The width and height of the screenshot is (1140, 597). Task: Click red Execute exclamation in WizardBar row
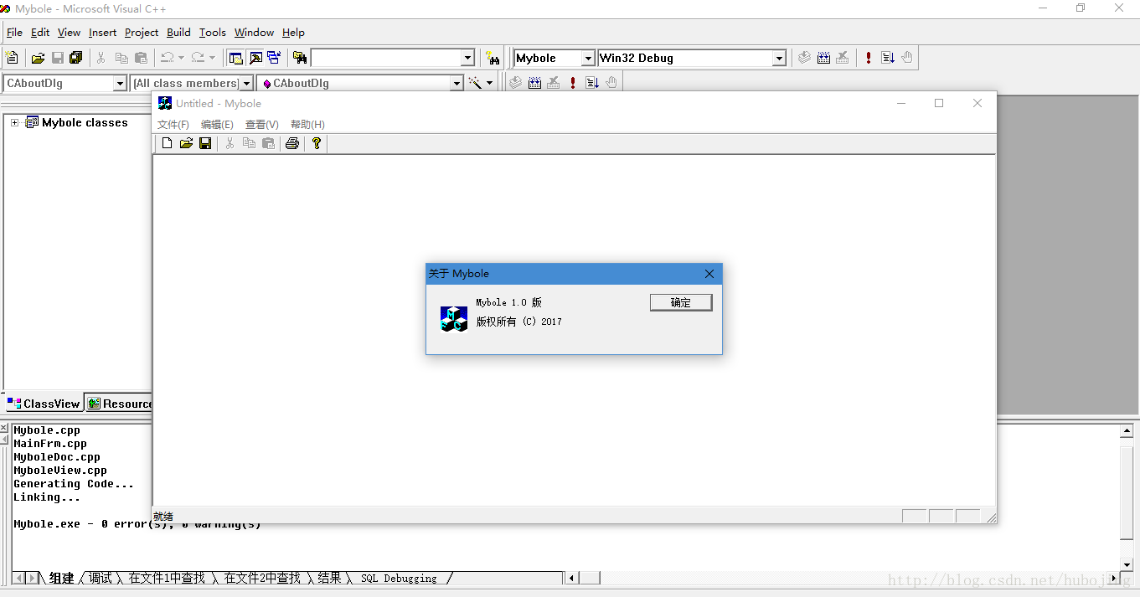pos(573,82)
